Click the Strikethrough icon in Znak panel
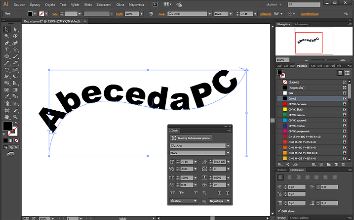The height and width of the screenshot is (220, 354). [227, 193]
